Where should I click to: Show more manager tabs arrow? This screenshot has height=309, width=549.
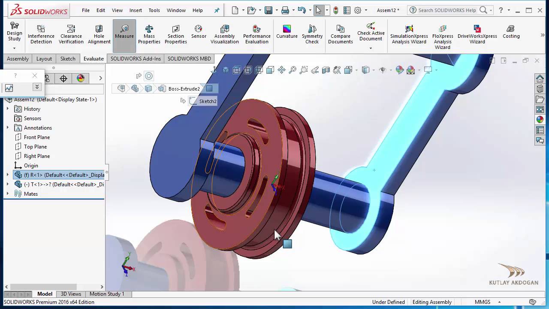pos(100,78)
